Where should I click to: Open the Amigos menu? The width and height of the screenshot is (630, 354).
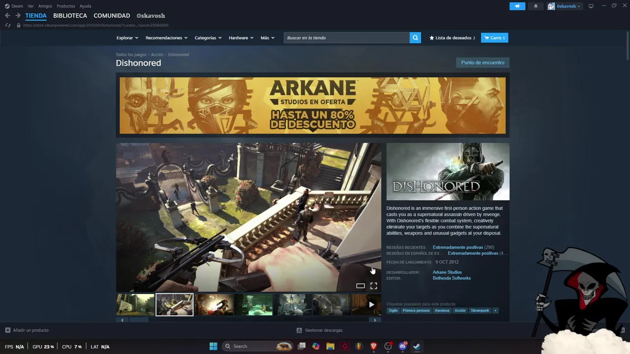(45, 6)
